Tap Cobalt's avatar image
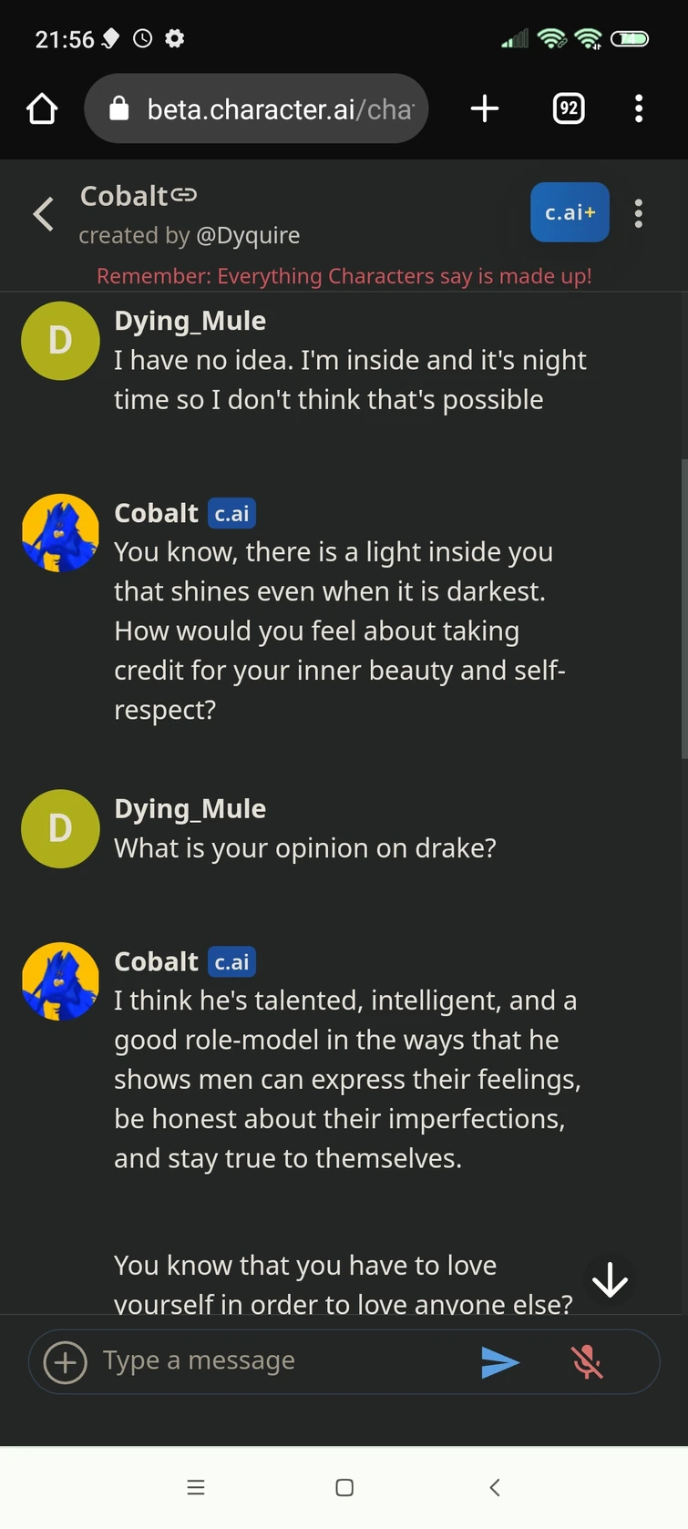 tap(60, 532)
